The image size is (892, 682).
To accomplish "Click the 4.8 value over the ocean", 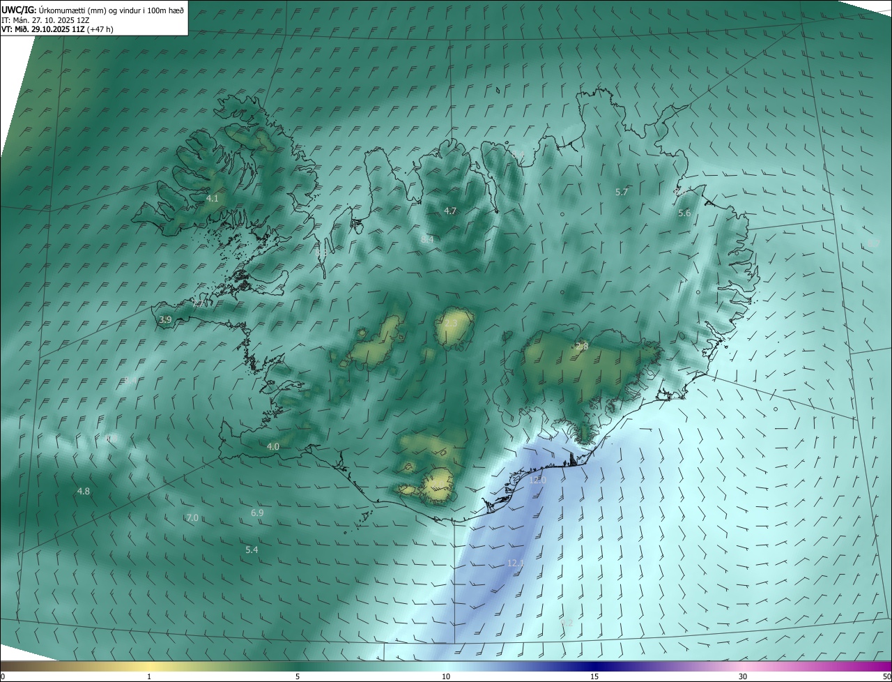I will (83, 492).
